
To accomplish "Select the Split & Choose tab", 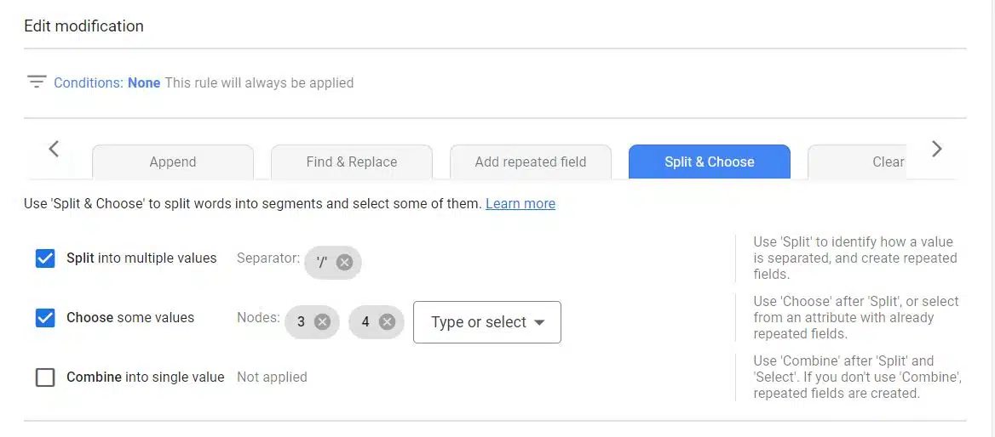I will pyautogui.click(x=710, y=162).
